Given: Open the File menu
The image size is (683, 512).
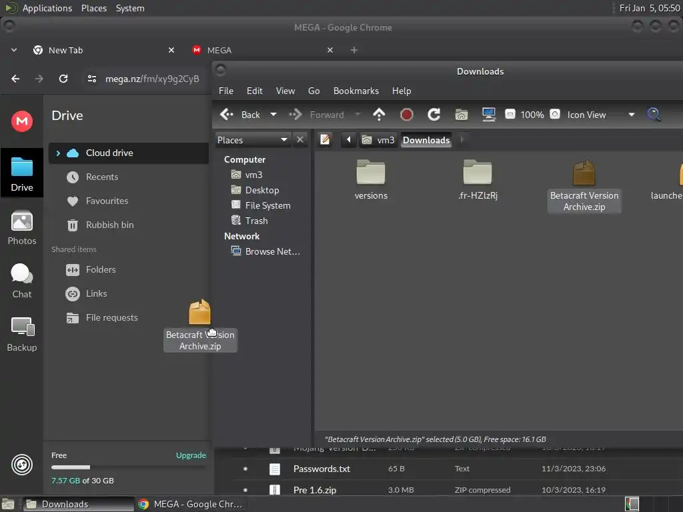Looking at the screenshot, I should (x=226, y=91).
